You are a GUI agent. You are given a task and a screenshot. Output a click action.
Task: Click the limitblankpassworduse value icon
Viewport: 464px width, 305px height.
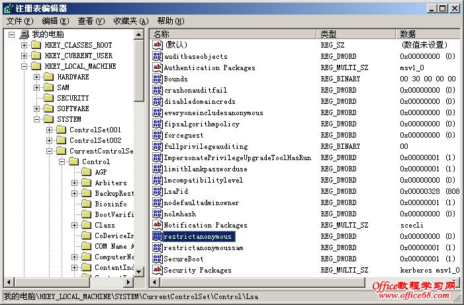[157, 169]
